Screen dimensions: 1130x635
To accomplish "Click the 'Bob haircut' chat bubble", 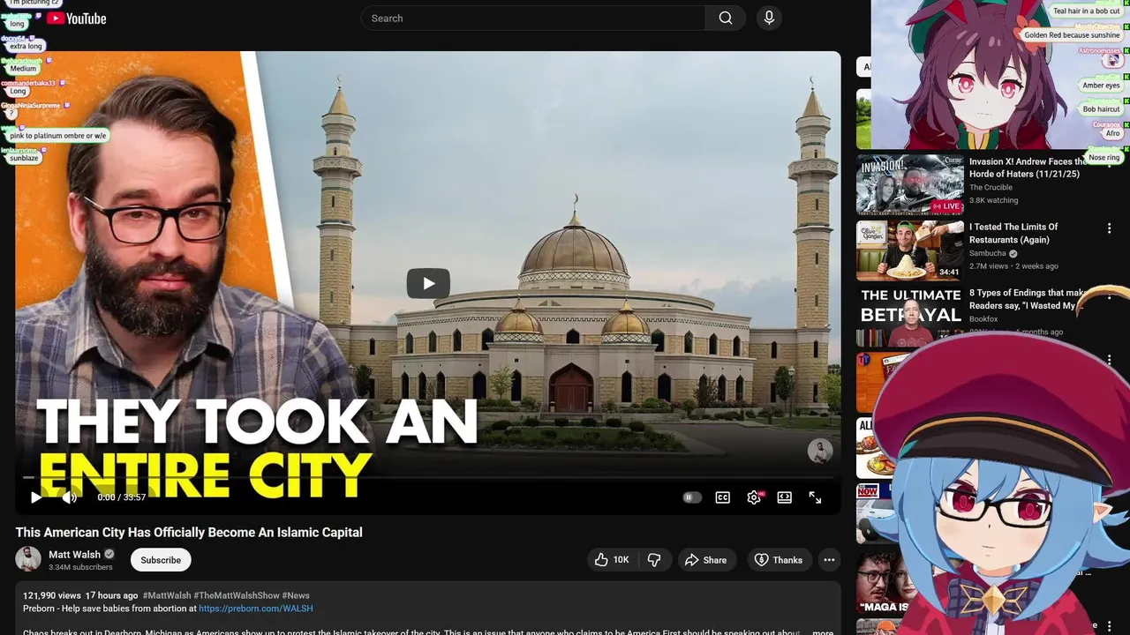I will tap(1101, 109).
